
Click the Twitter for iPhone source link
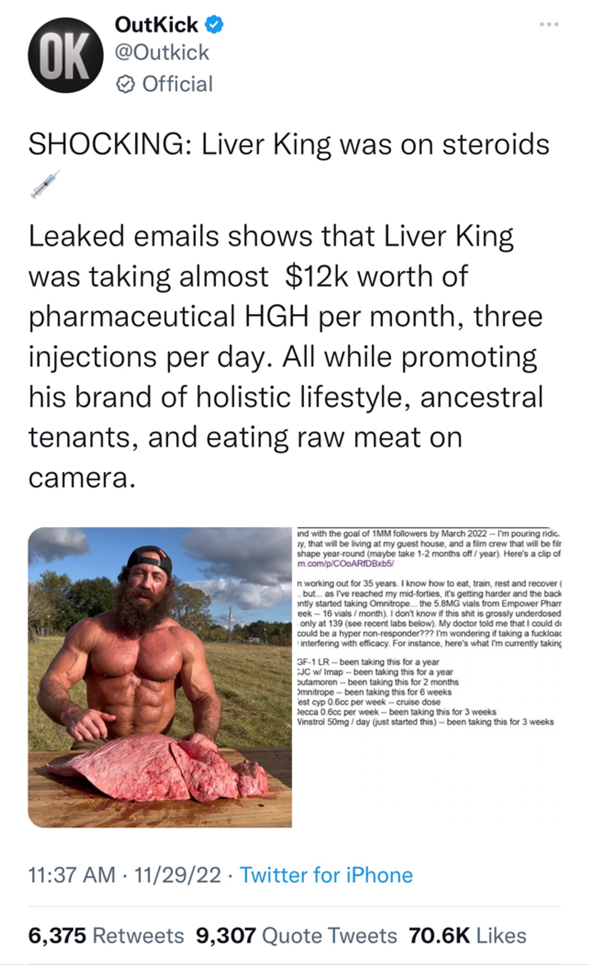(326, 875)
